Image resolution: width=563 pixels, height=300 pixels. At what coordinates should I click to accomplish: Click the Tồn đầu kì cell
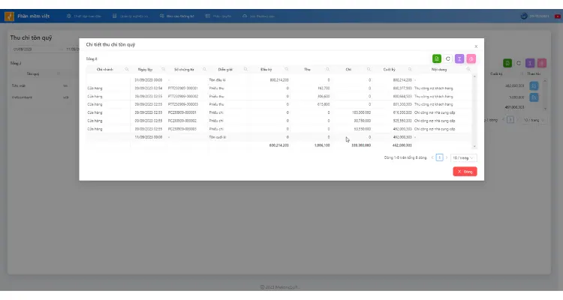click(217, 80)
